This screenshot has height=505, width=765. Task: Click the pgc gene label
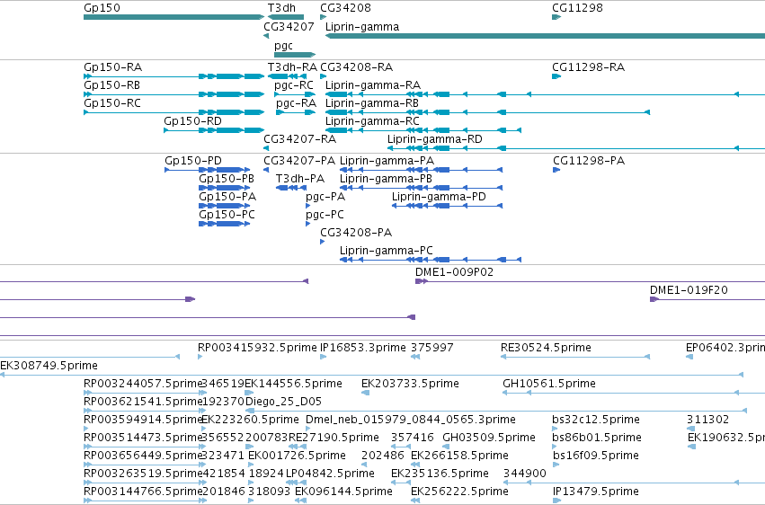(x=283, y=46)
